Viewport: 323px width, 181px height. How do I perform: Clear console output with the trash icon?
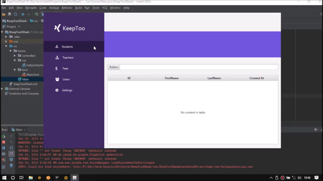11,165
